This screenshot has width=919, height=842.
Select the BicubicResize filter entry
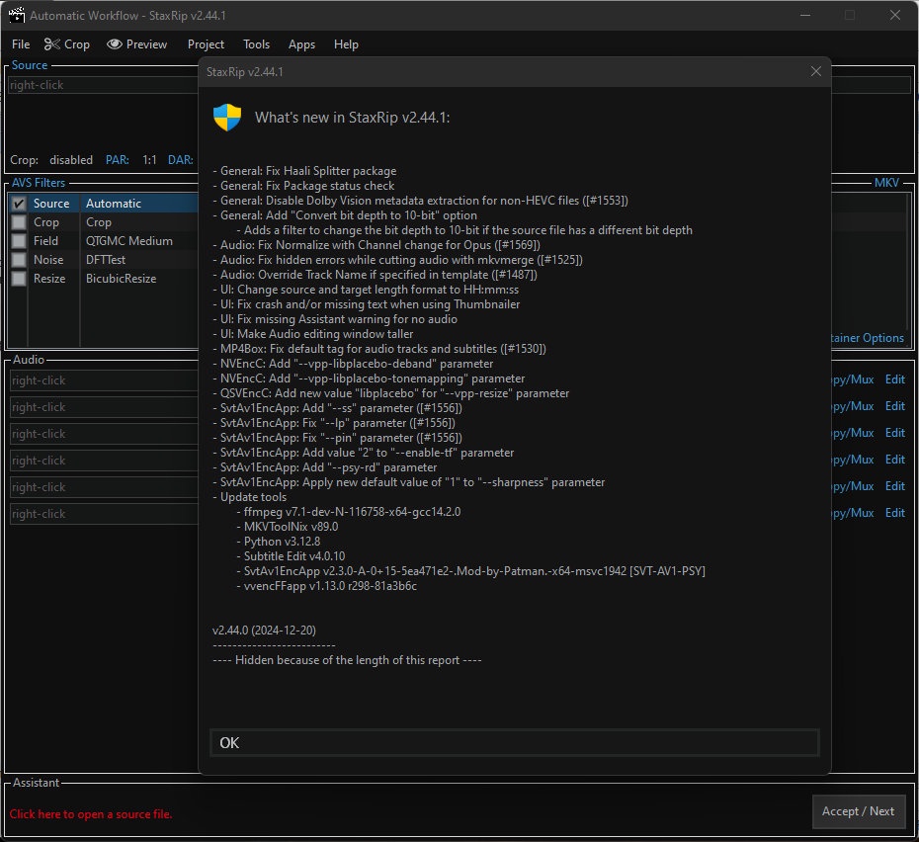tap(121, 279)
